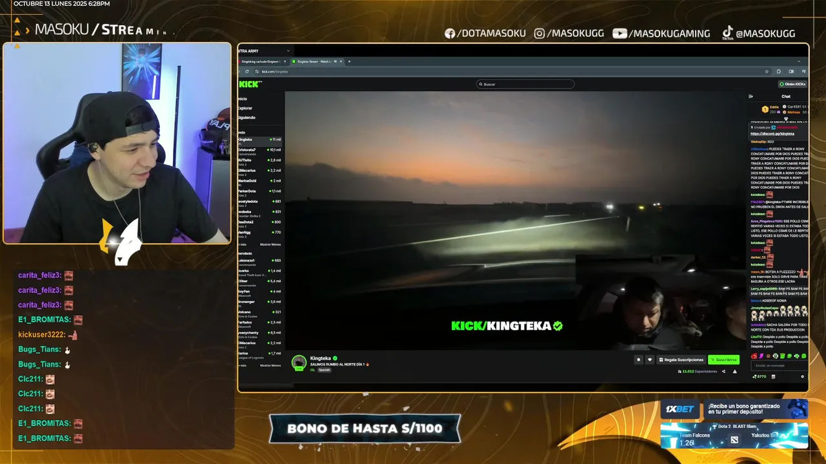Open the Inicio sidebar link

point(243,99)
